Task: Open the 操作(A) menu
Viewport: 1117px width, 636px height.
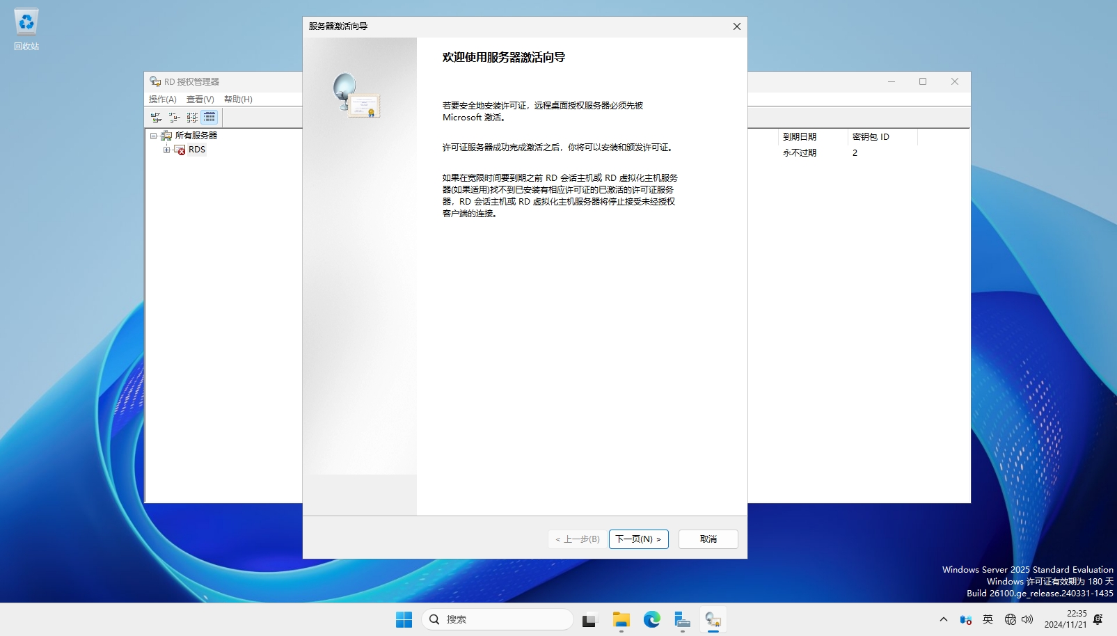Action: (x=162, y=100)
